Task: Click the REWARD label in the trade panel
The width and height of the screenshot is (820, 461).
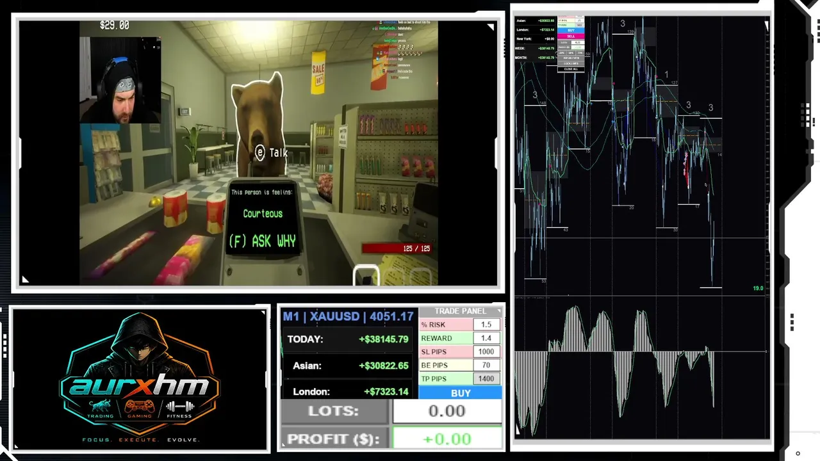Action: coord(436,338)
